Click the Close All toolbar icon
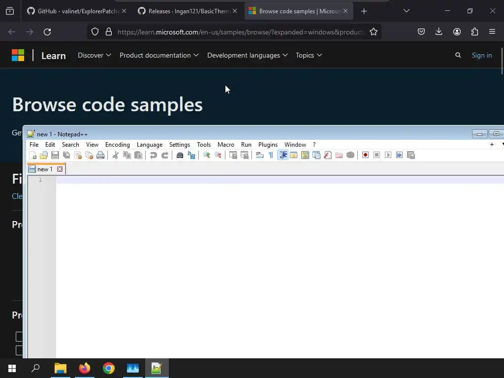This screenshot has width=504, height=378. pyautogui.click(x=89, y=155)
